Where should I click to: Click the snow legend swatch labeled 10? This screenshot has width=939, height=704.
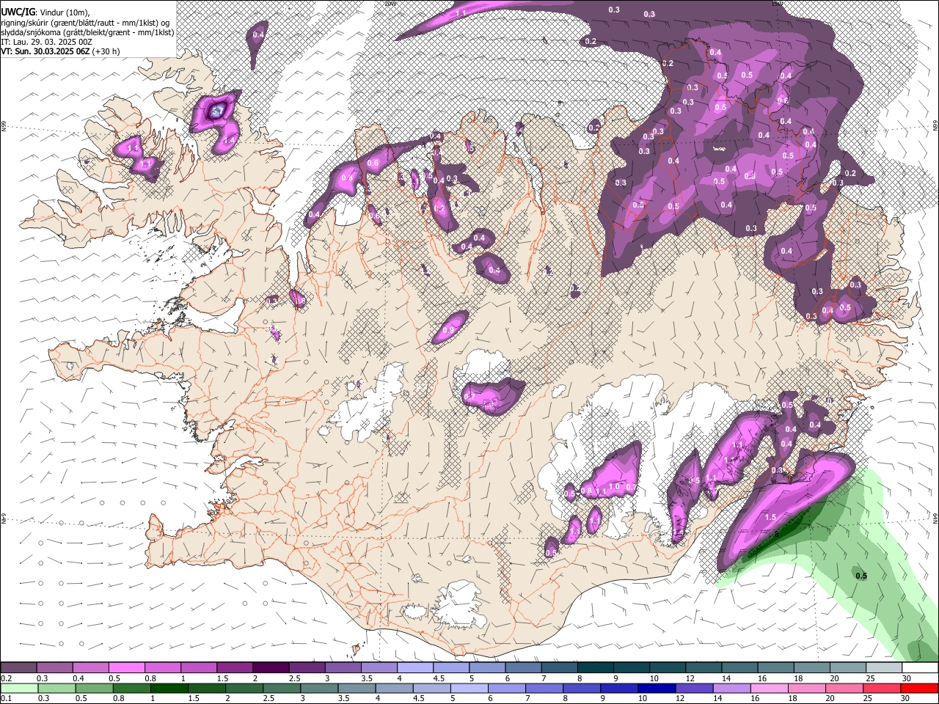pyautogui.click(x=667, y=668)
